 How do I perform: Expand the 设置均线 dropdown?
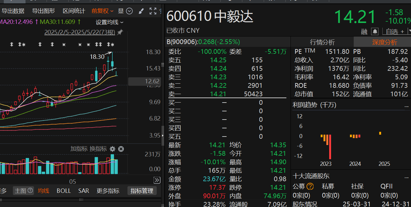coord(110,22)
